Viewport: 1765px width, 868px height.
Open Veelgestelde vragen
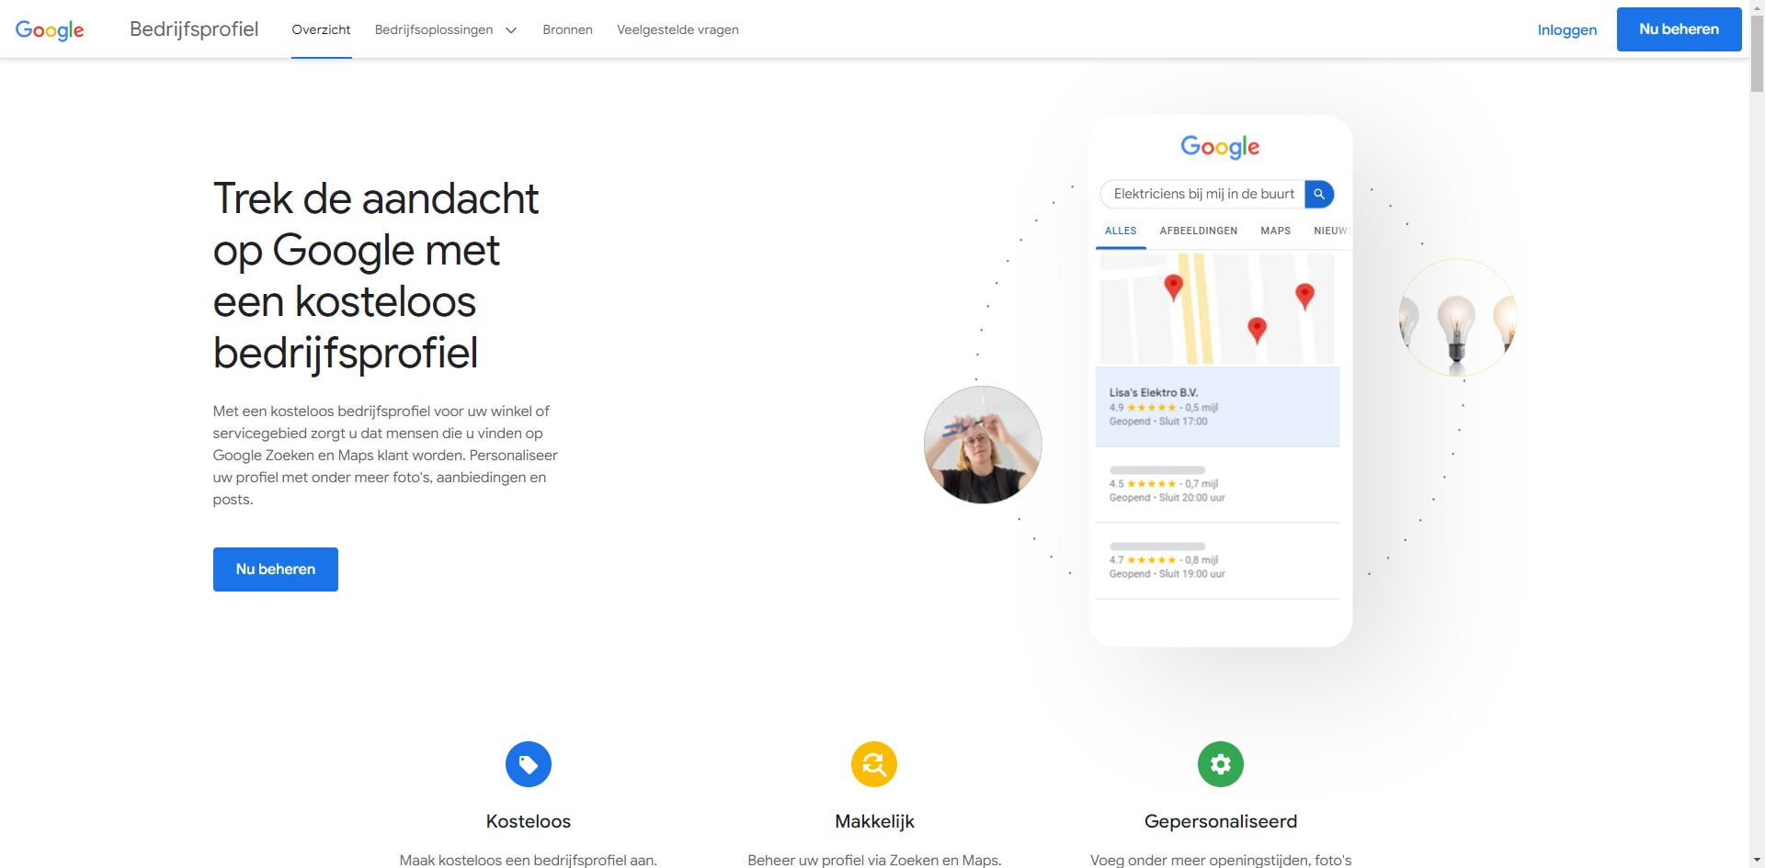coord(678,29)
